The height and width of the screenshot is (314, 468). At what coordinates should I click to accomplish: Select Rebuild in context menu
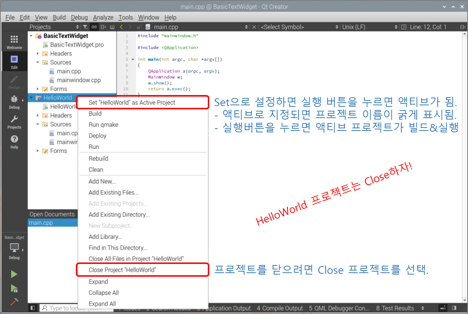(143, 159)
